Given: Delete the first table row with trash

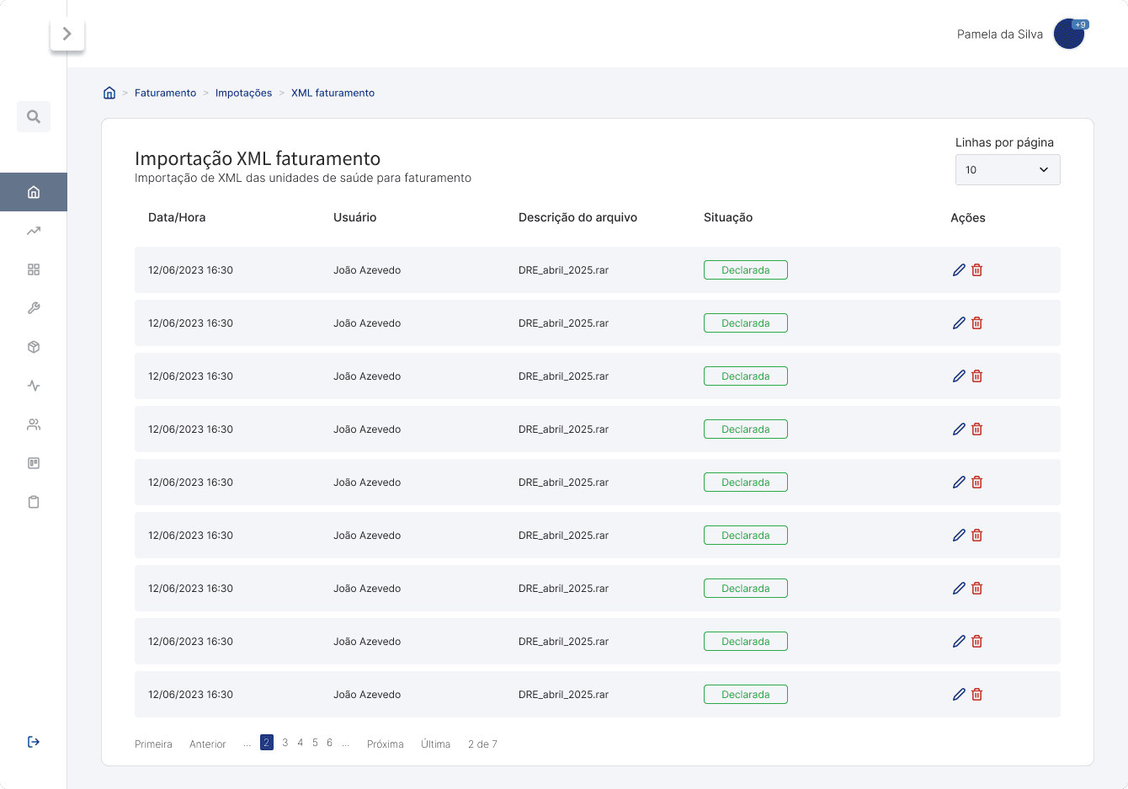Looking at the screenshot, I should click(977, 270).
